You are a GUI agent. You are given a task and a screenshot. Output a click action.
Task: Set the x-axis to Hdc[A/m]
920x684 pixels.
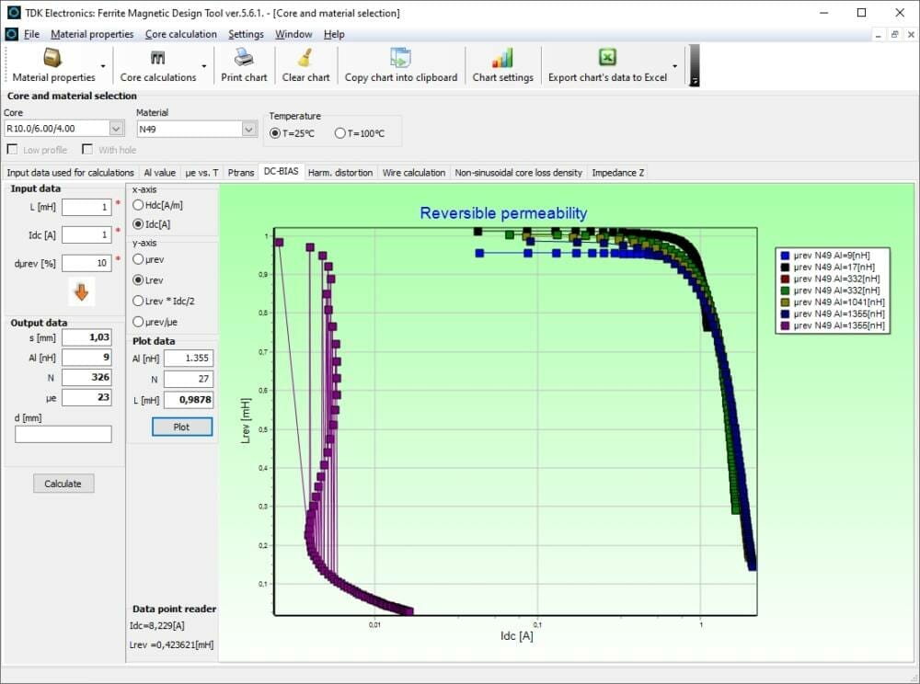point(139,205)
